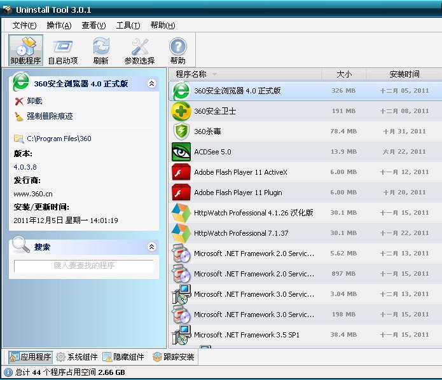Click the info icon in status bar
The image size is (442, 380).
click(8, 372)
